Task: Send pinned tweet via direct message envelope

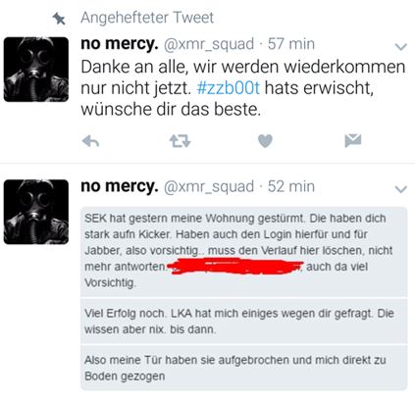Action: click(x=353, y=140)
